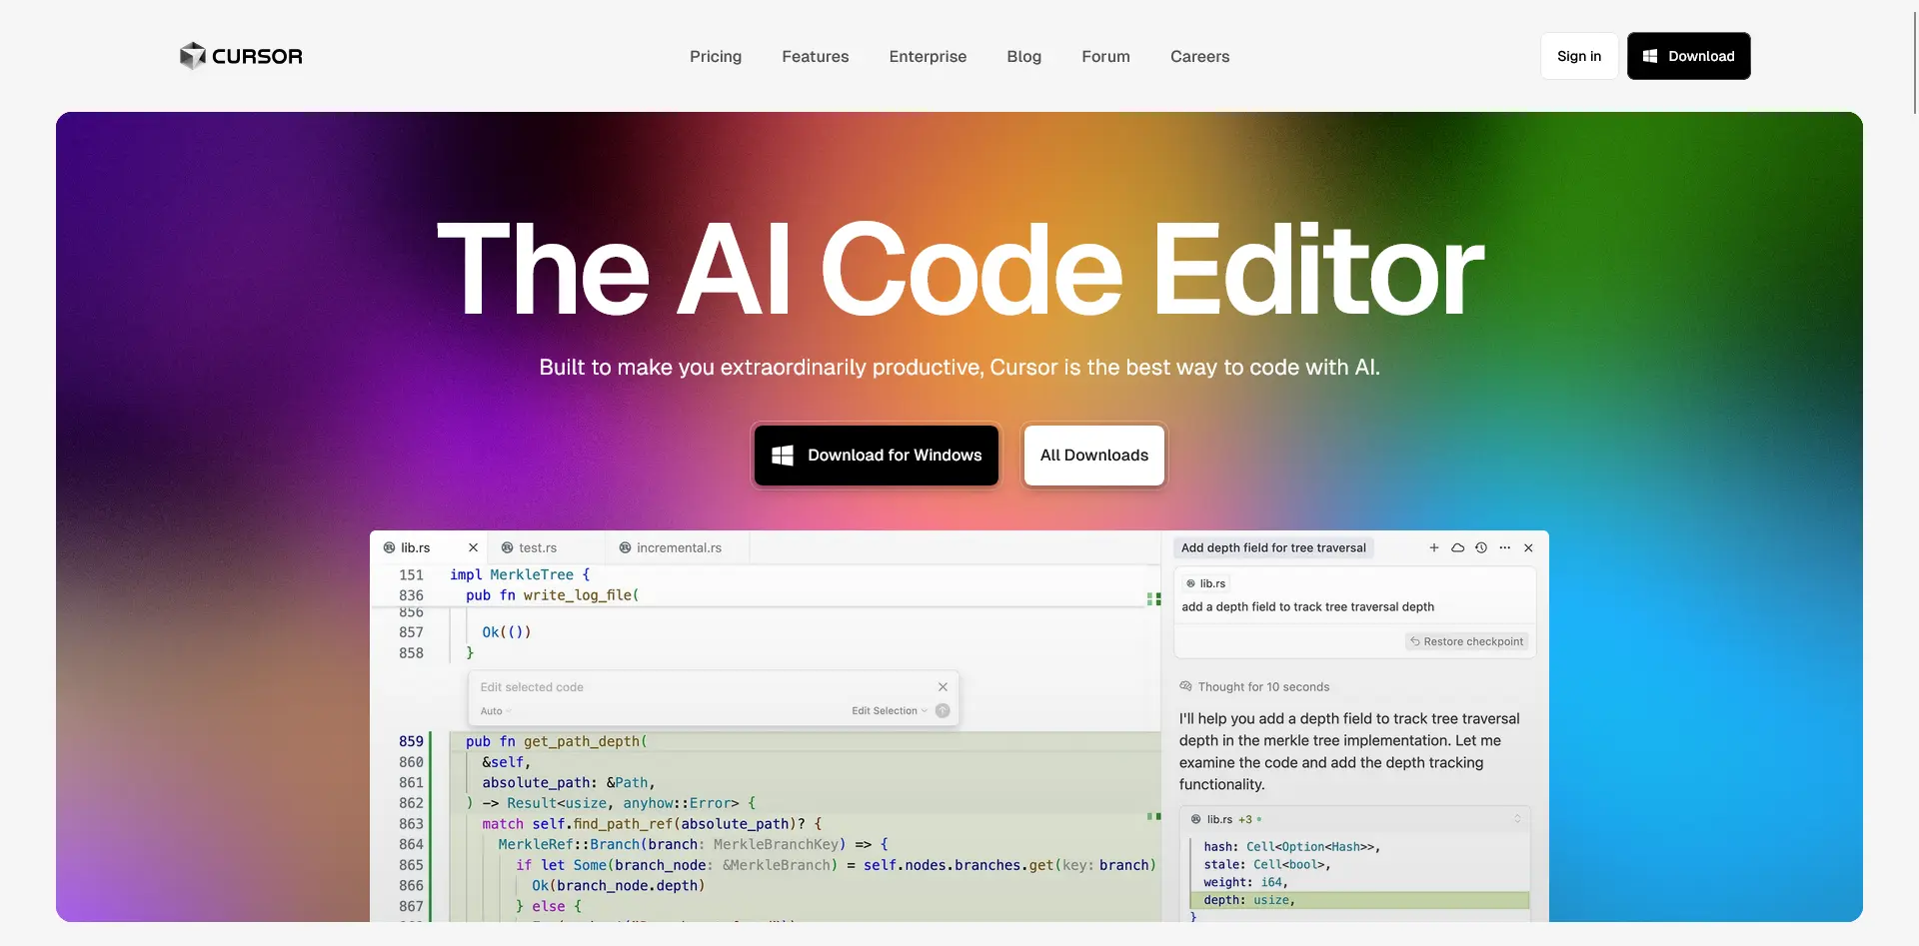Image resolution: width=1919 pixels, height=946 pixels.
Task: Click 'add a depth field to track tree traversal depth' message
Action: pyautogui.click(x=1307, y=607)
